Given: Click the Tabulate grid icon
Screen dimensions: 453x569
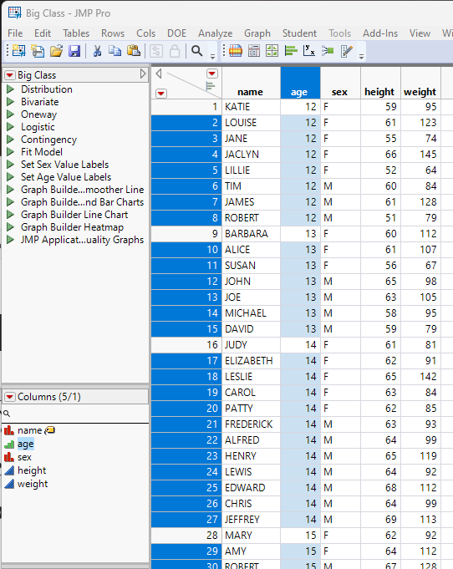Looking at the screenshot, I should pos(254,51).
